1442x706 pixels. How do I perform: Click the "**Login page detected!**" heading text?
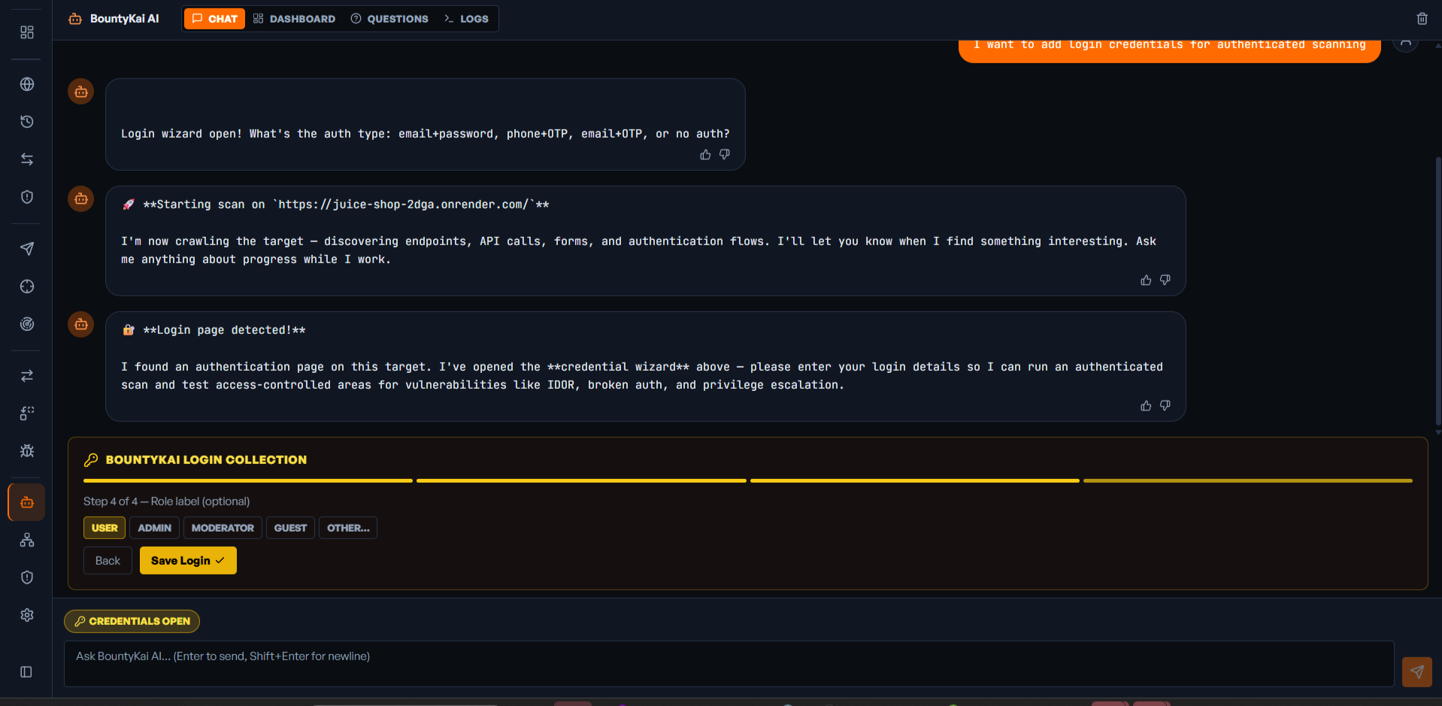coord(224,330)
